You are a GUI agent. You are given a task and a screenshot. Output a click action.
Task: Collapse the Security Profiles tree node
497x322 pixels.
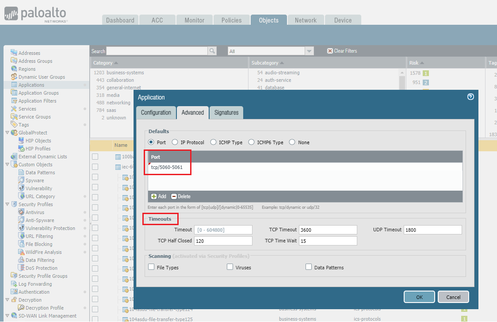(x=7, y=204)
